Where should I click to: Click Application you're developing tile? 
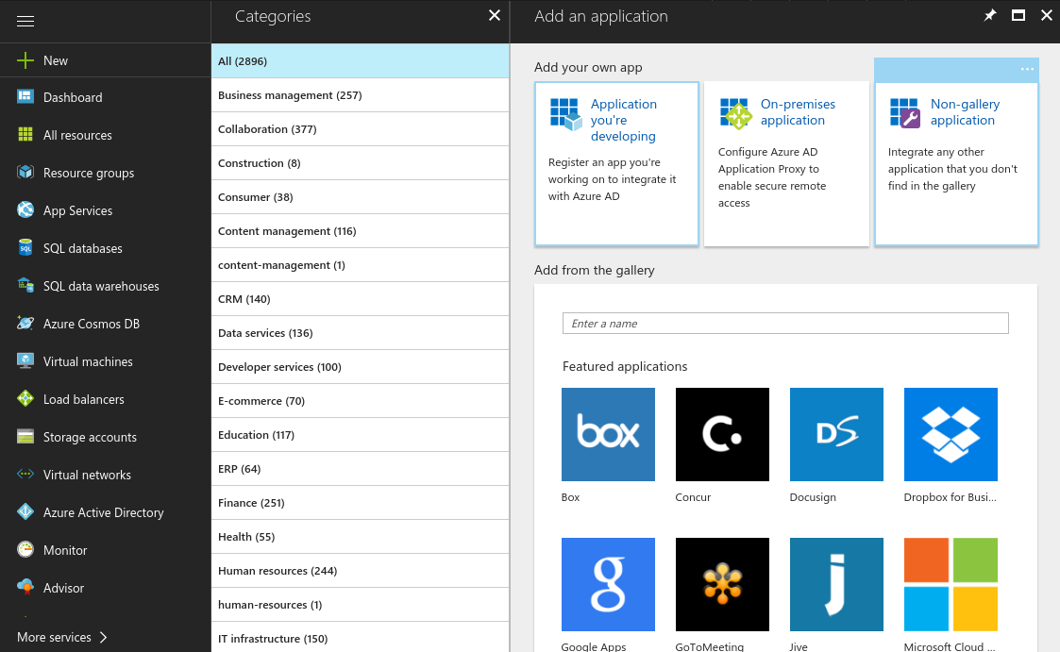616,162
